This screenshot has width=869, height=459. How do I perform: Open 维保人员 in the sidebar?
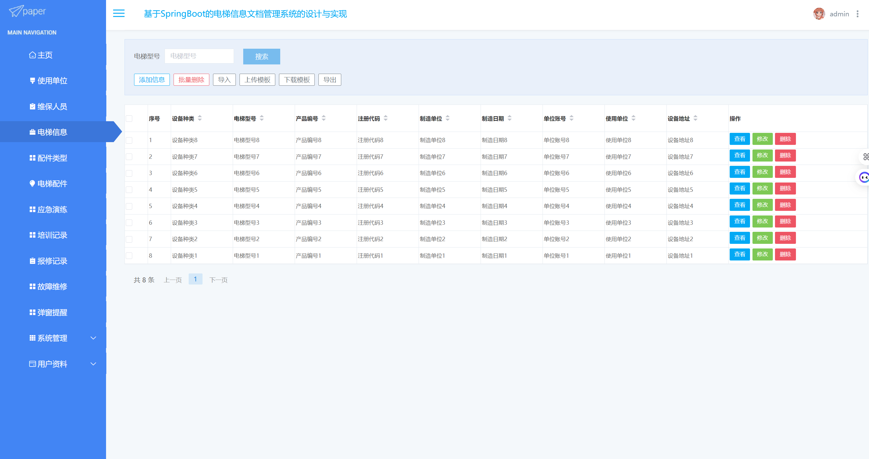[x=52, y=107]
